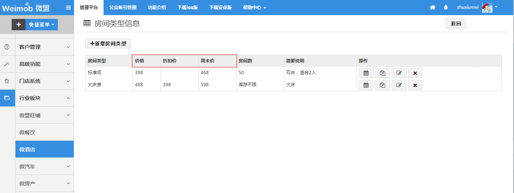The image size is (514, 193).
Task: Open the 公众帐号管理 tab
Action: (123, 7)
